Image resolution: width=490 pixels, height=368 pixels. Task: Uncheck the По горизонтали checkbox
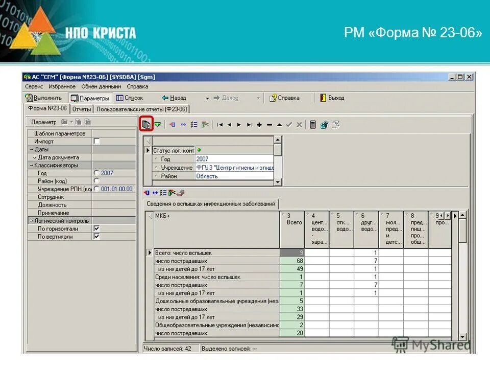pos(97,228)
